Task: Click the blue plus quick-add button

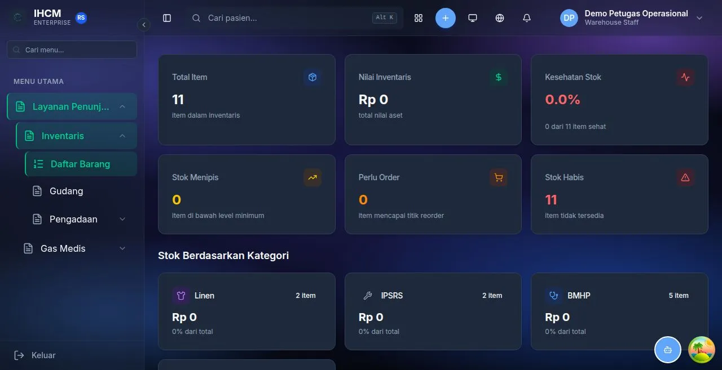Action: point(445,18)
